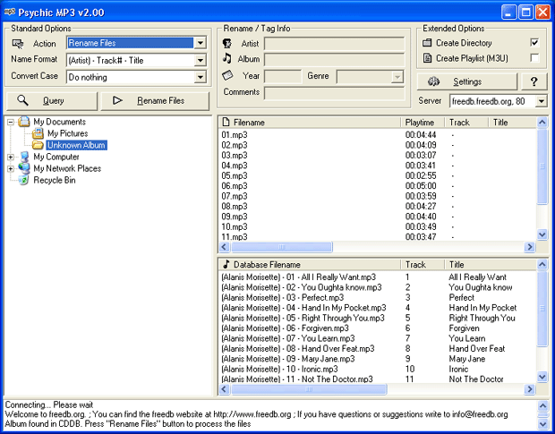Screen dimensions: 555x434
Task: Click the file list horizontal scrollbar thumb
Action: click(x=282, y=247)
